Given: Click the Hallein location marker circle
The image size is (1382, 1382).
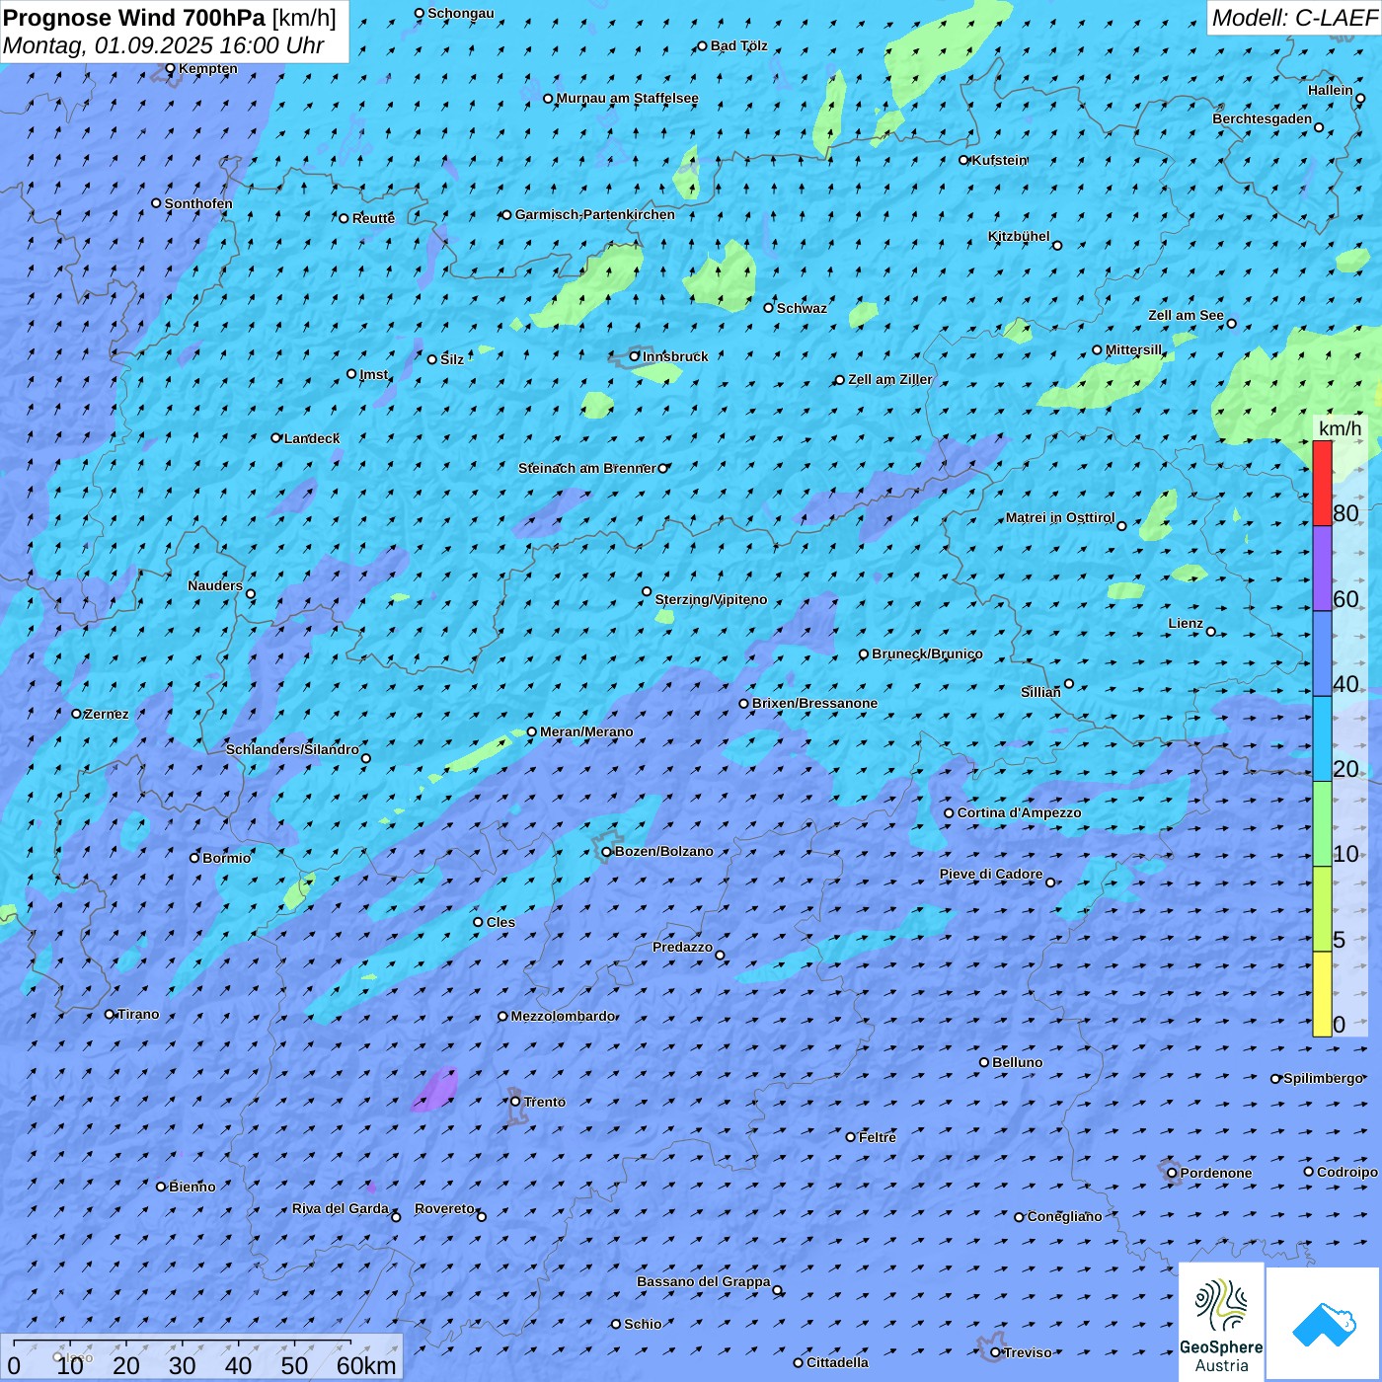Looking at the screenshot, I should tap(1360, 98).
